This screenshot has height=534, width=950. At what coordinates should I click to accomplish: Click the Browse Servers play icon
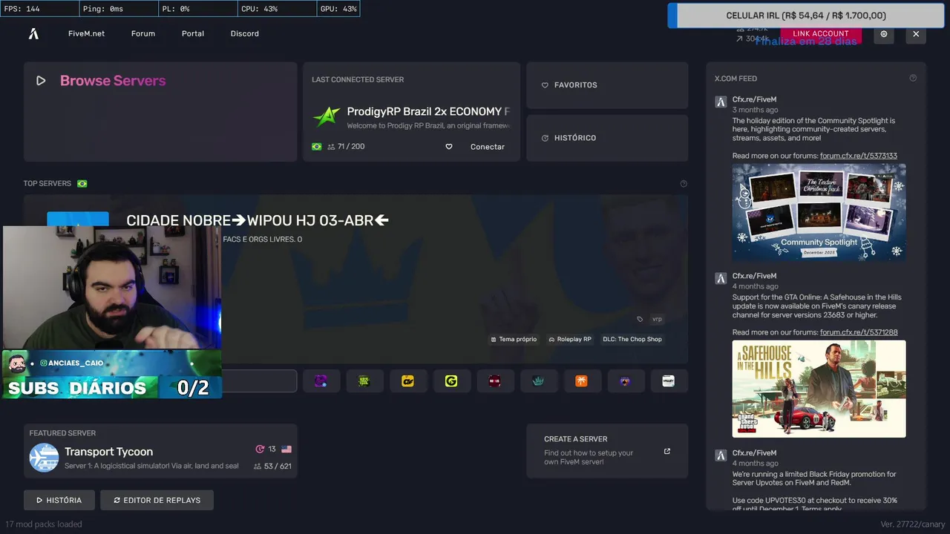tap(41, 81)
